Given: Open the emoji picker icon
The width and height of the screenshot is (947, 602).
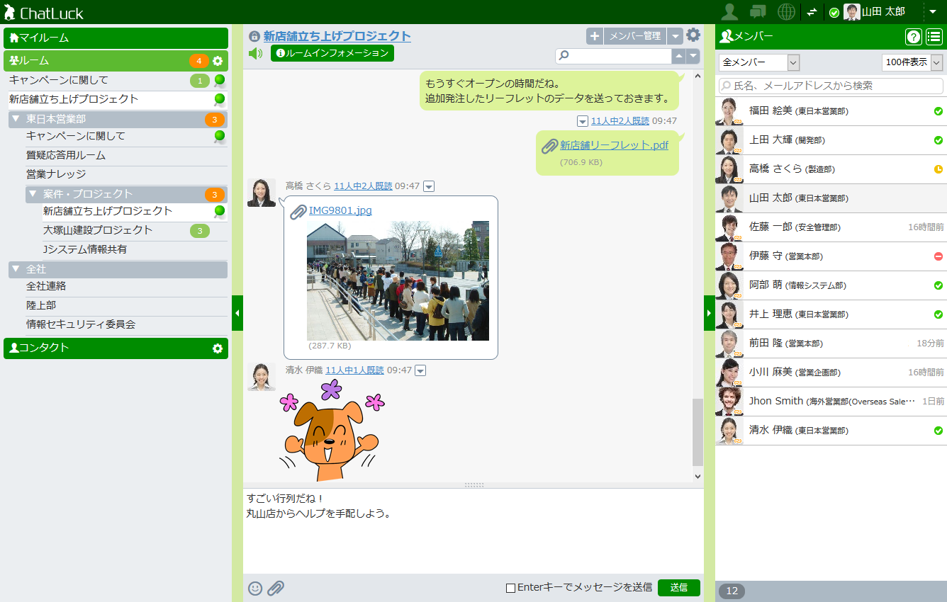Looking at the screenshot, I should point(255,588).
